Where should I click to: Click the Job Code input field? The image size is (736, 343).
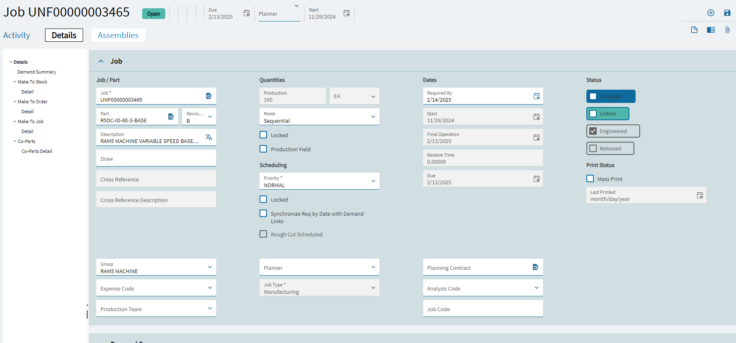pos(483,308)
